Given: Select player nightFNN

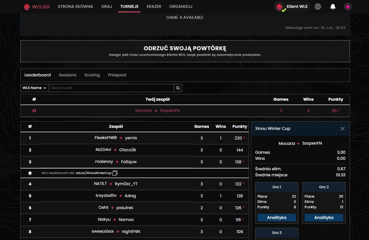Looking at the screenshot, I should [x=131, y=232].
